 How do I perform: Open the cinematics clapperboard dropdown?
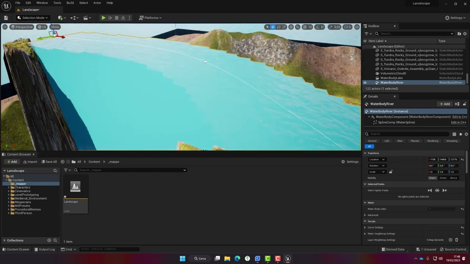click(x=87, y=18)
